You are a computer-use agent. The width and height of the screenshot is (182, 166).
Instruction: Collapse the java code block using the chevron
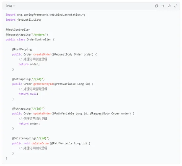(14, 6)
